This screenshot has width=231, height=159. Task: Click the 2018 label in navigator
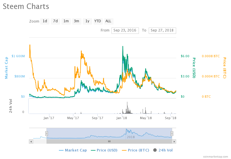[x=131, y=137]
